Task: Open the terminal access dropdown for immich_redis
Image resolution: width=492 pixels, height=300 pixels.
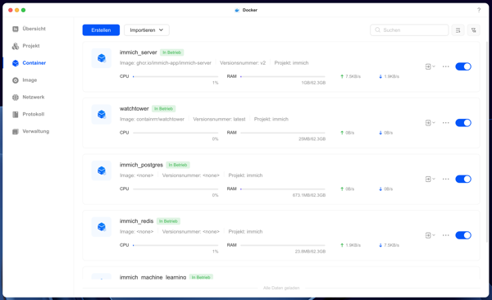Action: 430,235
